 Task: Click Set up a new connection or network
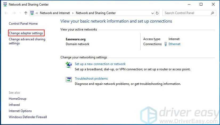point(100,64)
